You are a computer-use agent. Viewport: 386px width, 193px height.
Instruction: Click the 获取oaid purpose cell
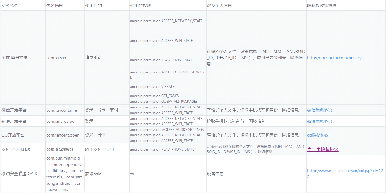coord(93,174)
